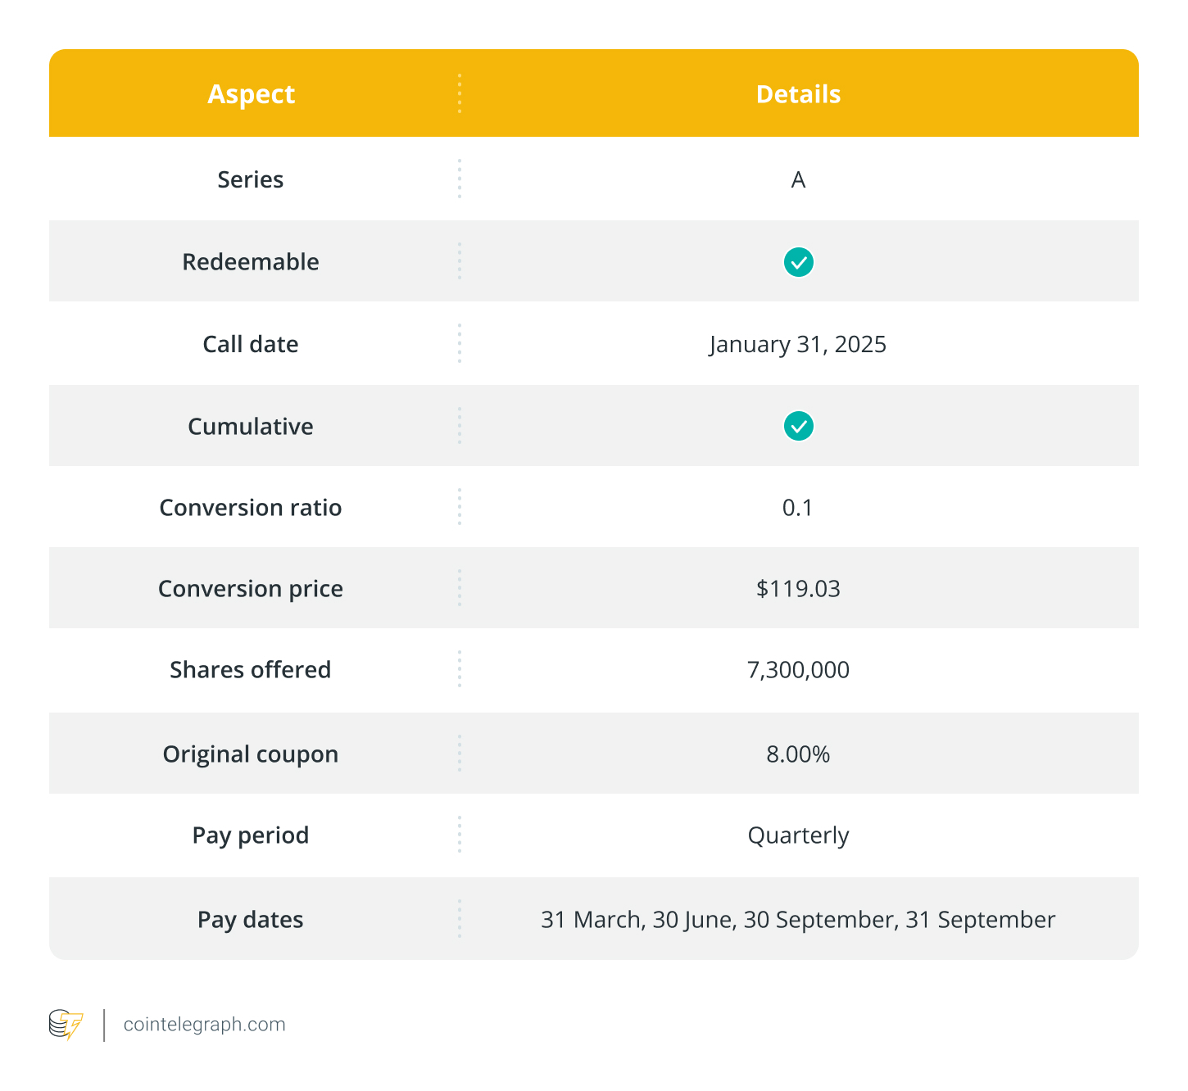The height and width of the screenshot is (1091, 1188).
Task: Select the 7,300,000 shares value
Action: coord(798,670)
